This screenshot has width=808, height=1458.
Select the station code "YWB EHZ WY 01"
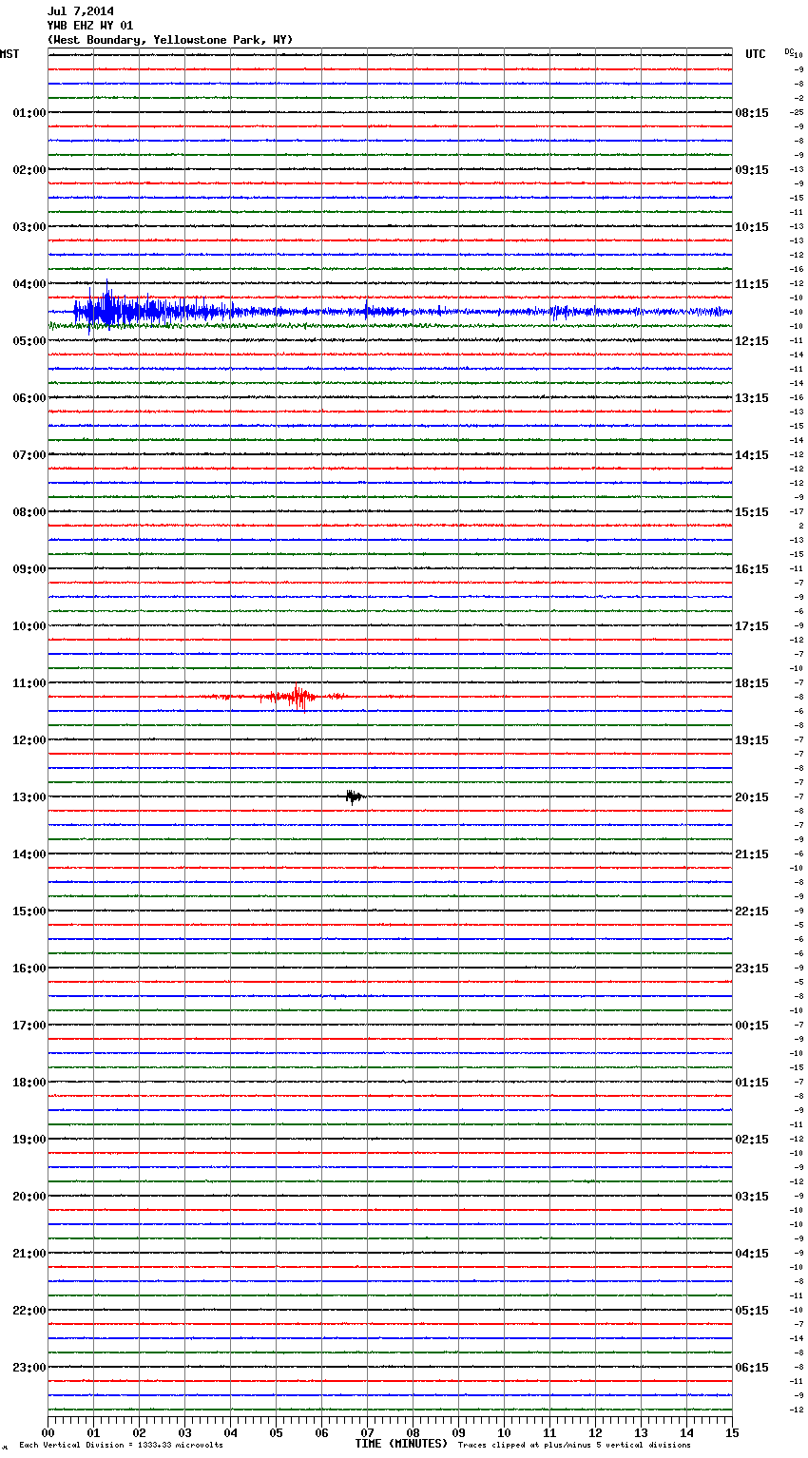(x=90, y=26)
